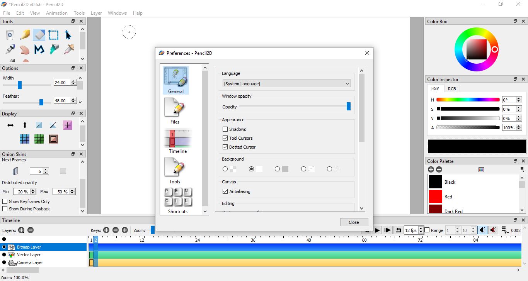Enable Show Keyframes Only checkbox
The image size is (528, 281).
(x=5, y=201)
